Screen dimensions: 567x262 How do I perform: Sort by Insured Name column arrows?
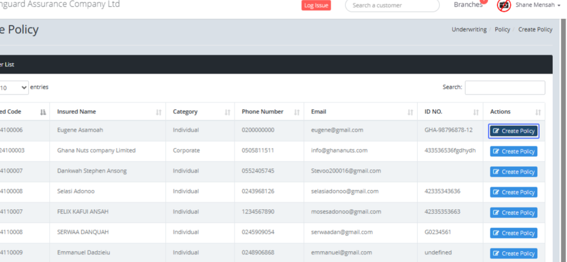point(158,112)
